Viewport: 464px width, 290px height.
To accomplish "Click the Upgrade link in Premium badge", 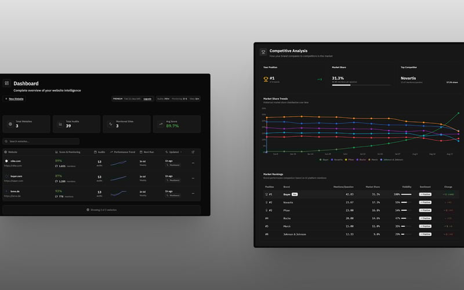I will coord(147,99).
